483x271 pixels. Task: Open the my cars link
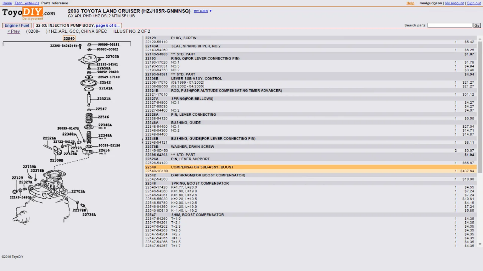[x=201, y=11]
